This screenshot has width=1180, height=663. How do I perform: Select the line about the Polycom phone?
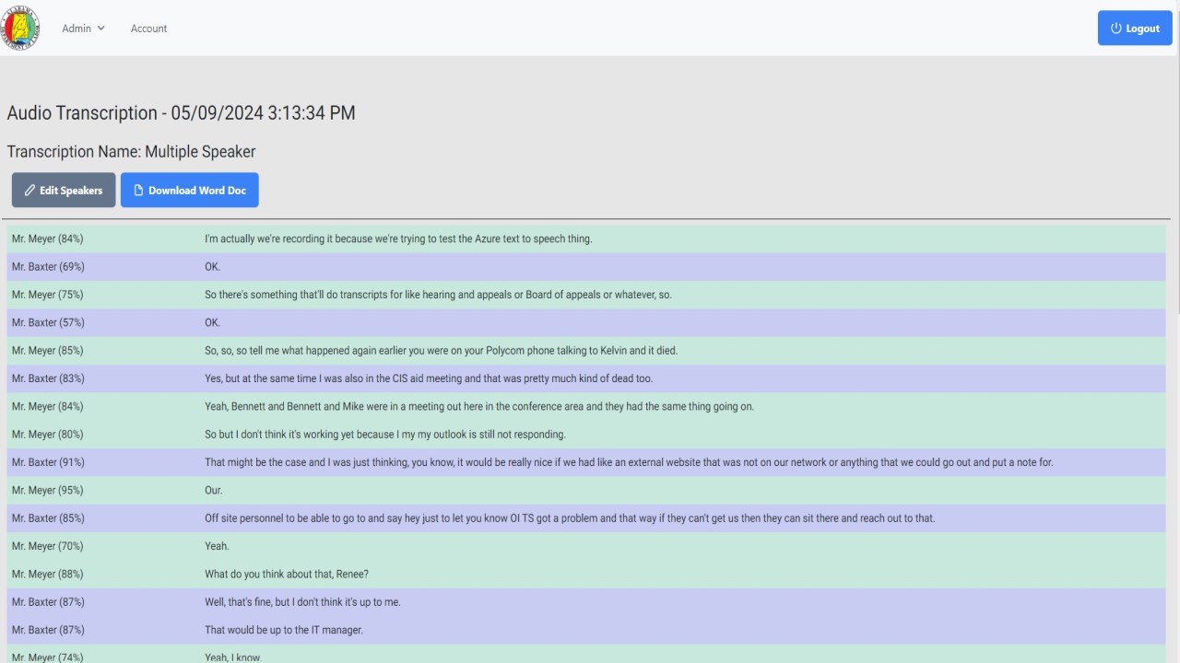coord(441,351)
